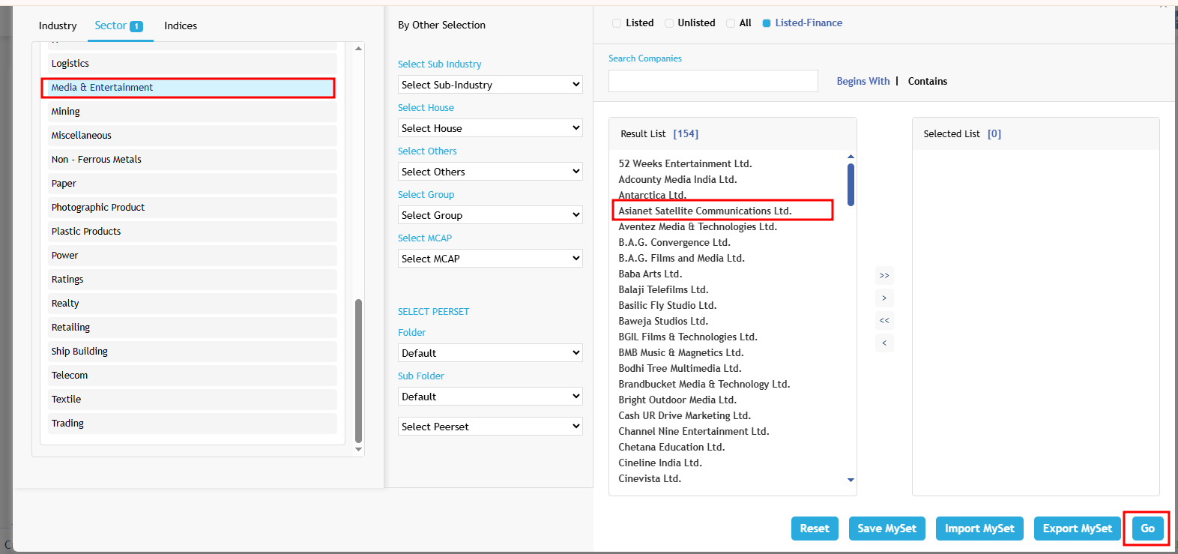Select Asianet Satellite Communications Ltd. in results
Screen dimensions: 1178x554
click(x=705, y=211)
